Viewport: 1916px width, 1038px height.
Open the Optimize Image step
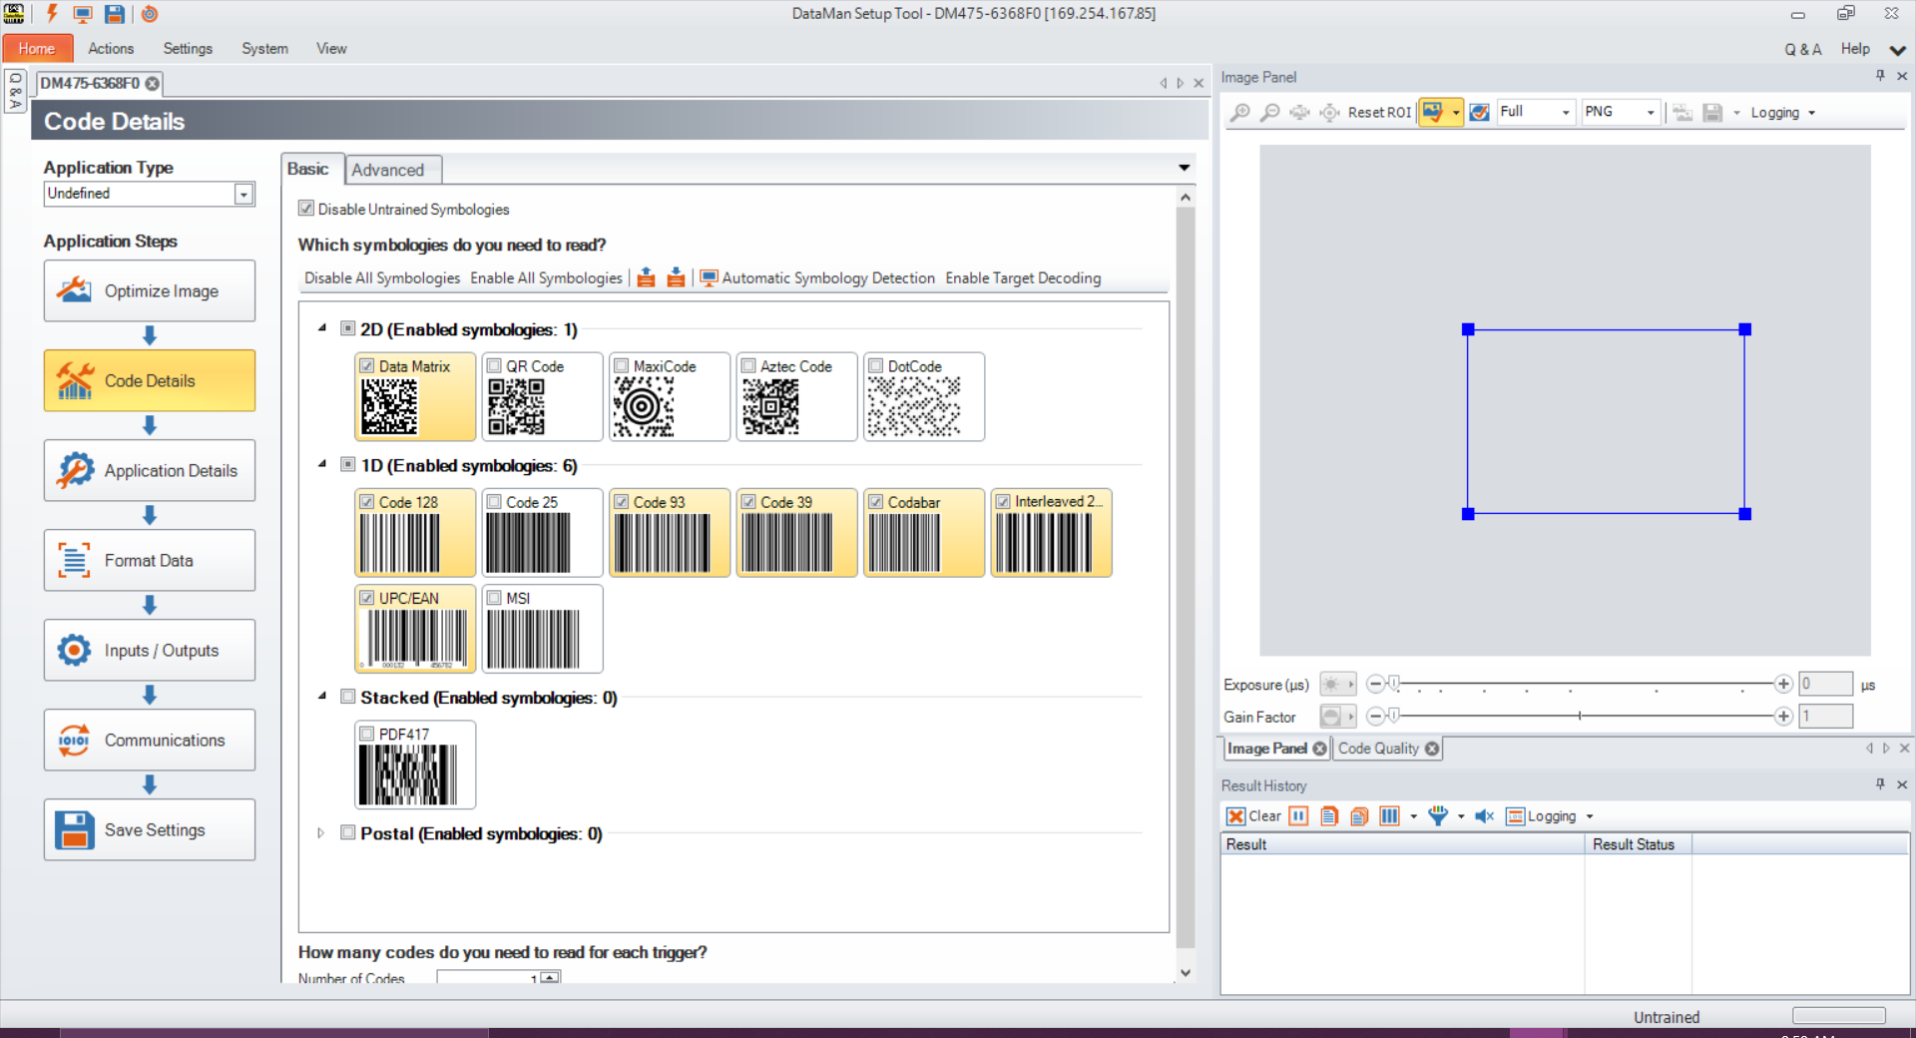point(150,290)
